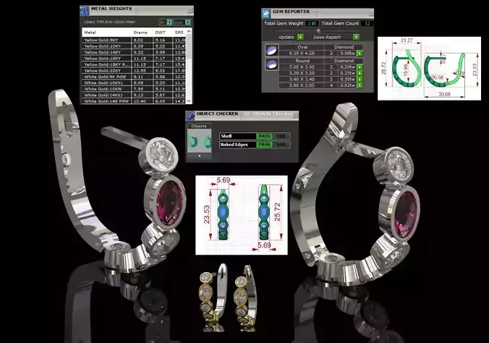Click the Naked Edges PASS indicator
The image size is (489, 343).
coord(265,145)
